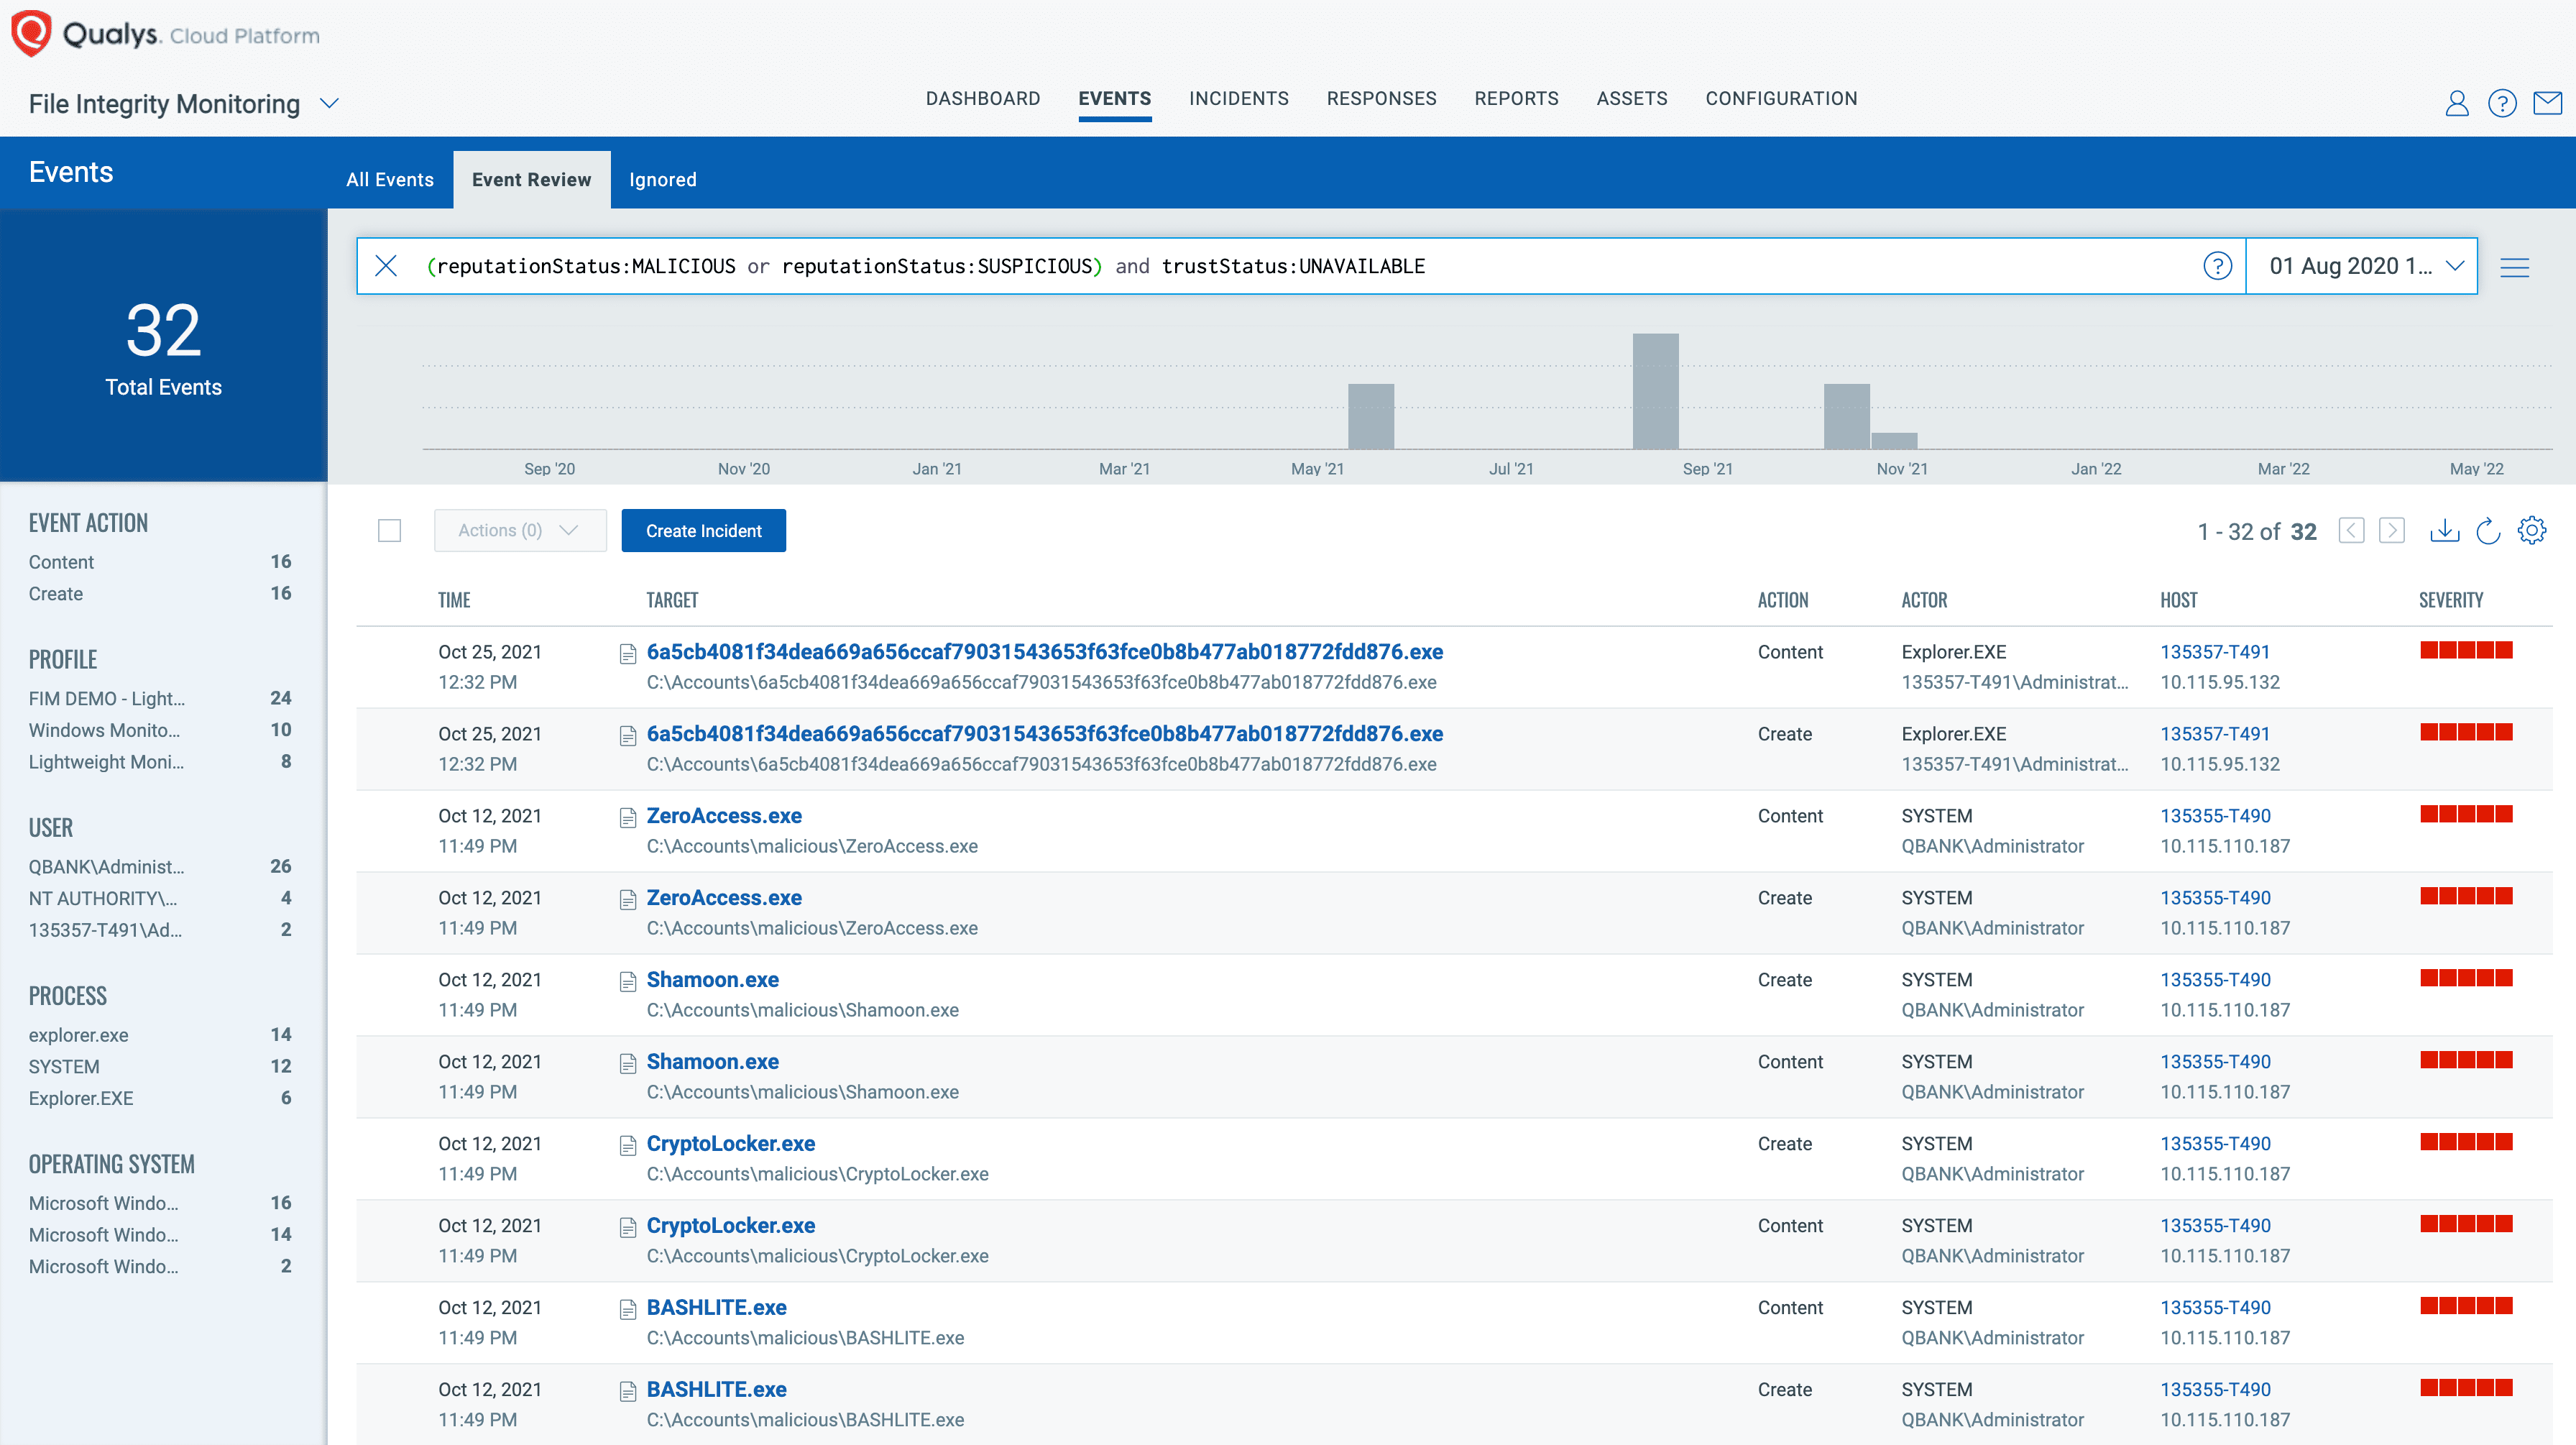Click severity indicator in BASHLITE.exe Create row

pos(2466,1389)
